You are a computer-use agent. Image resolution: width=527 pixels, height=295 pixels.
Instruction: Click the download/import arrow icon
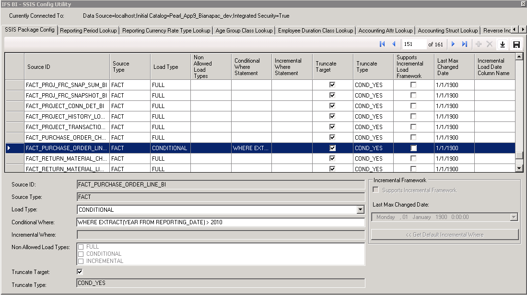[503, 44]
